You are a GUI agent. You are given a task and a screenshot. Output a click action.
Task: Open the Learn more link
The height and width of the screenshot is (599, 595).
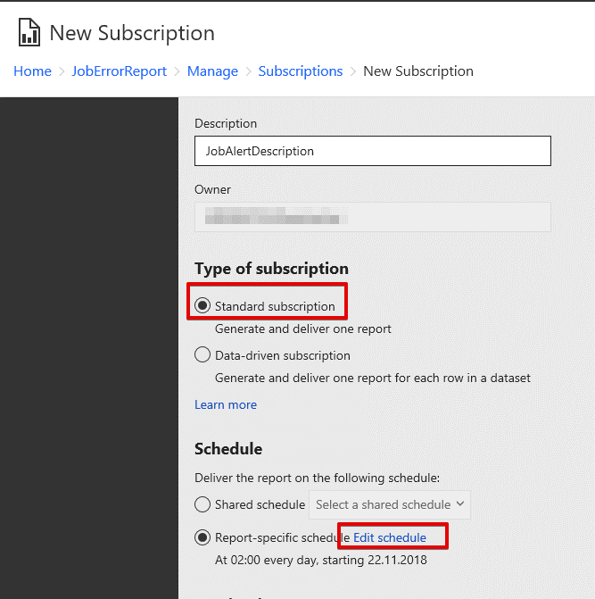coord(226,404)
